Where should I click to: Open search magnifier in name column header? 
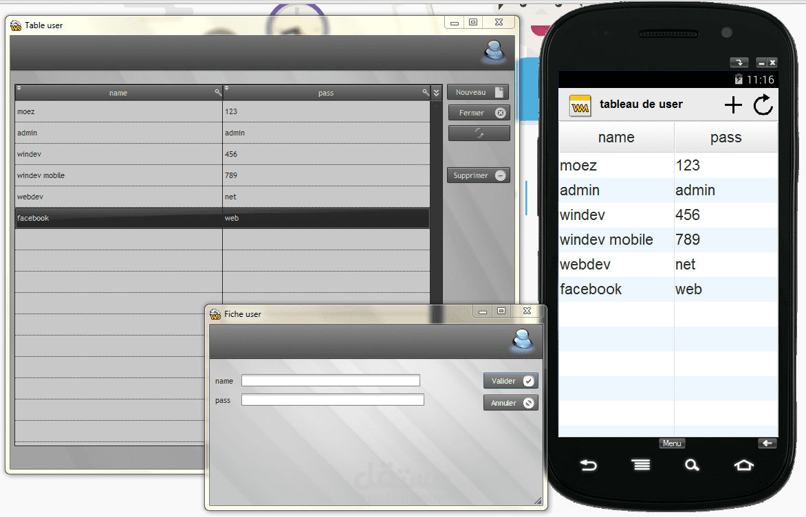tap(218, 93)
